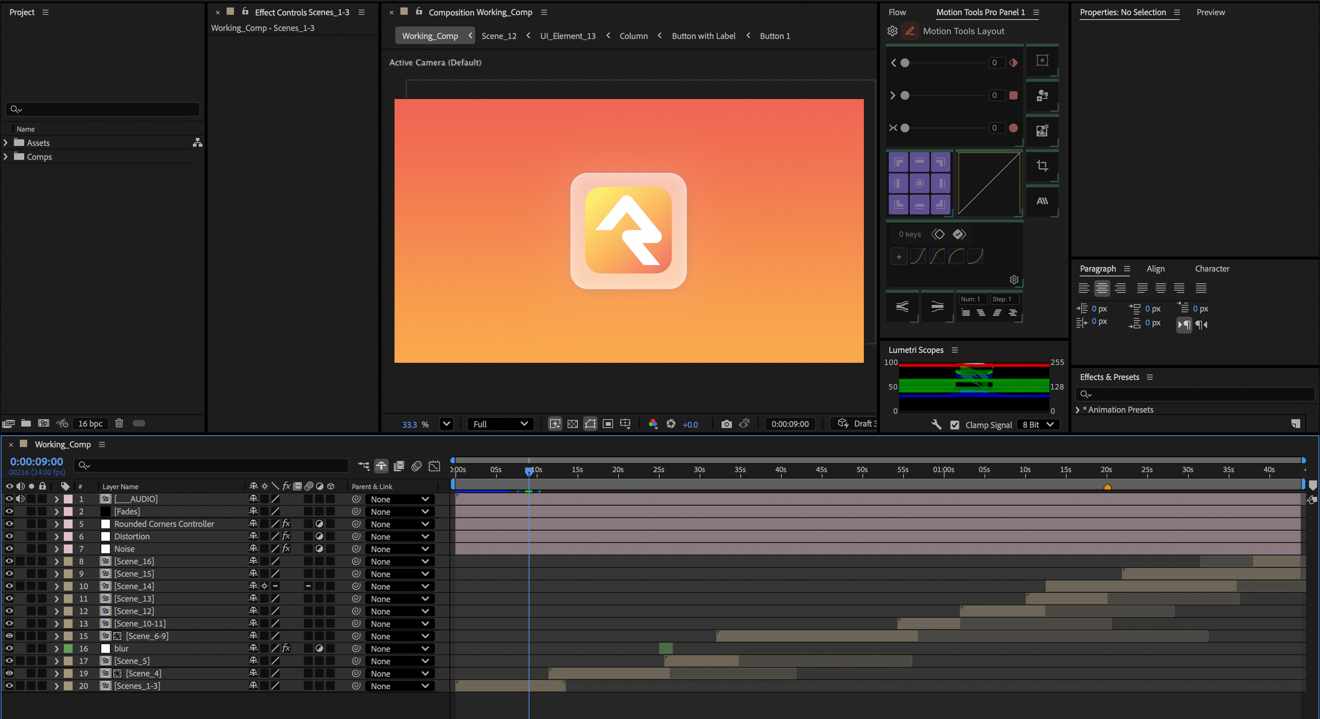Enable frame blending icon in timeline
This screenshot has height=719, width=1320.
399,466
